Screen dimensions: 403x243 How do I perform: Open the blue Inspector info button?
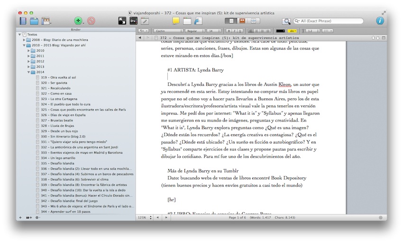pos(380,21)
